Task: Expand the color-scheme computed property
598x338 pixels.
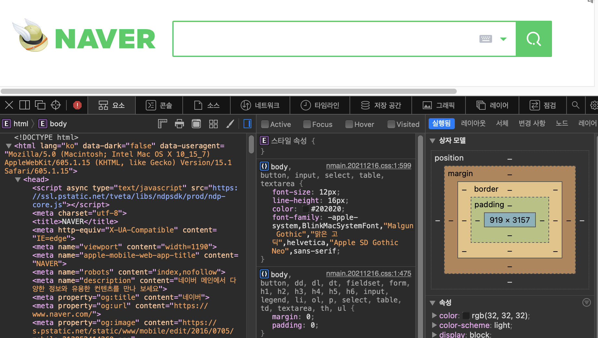Action: [x=434, y=325]
